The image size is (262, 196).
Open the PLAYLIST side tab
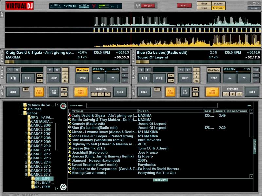(x=255, y=146)
